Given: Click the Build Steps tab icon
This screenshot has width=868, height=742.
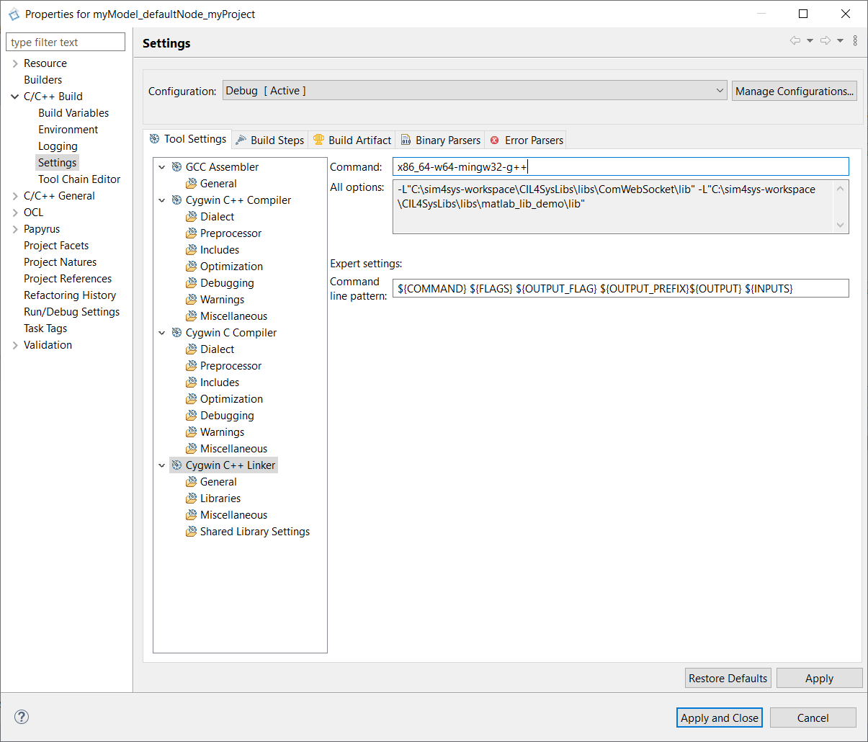Looking at the screenshot, I should (241, 140).
